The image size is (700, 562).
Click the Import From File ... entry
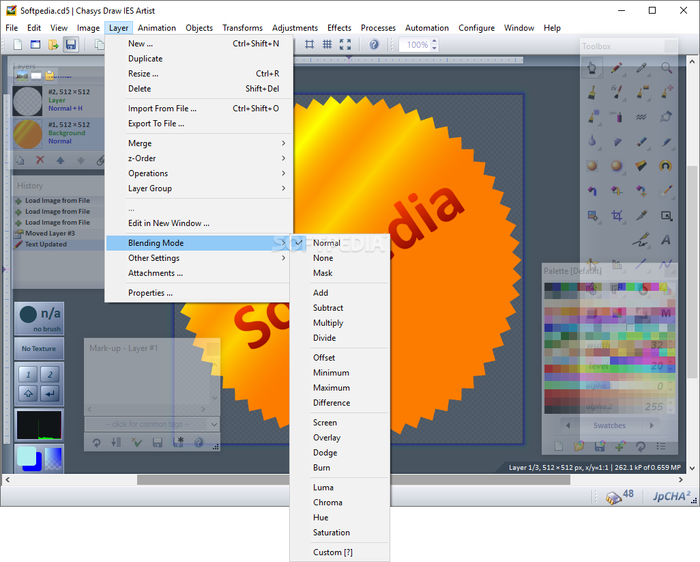pos(199,109)
